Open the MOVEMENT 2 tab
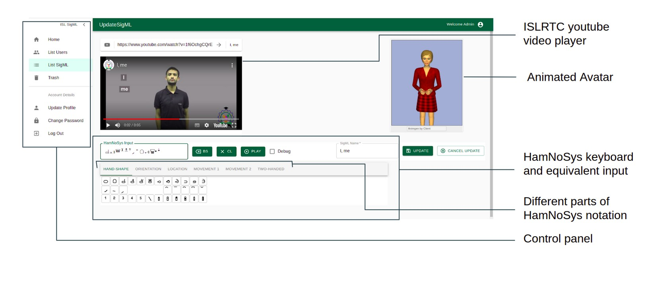This screenshot has width=646, height=284. [239, 169]
